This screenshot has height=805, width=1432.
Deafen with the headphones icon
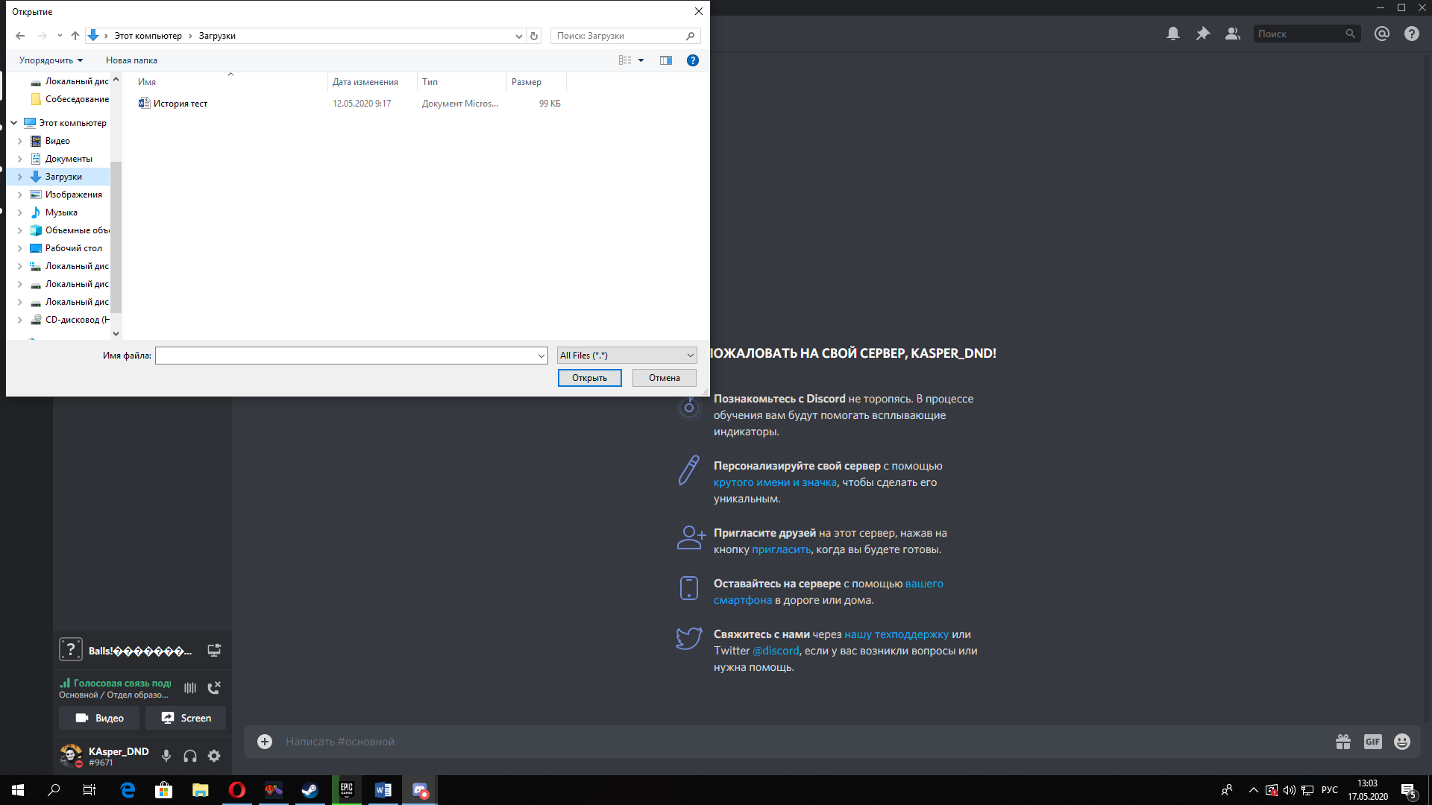pos(190,756)
